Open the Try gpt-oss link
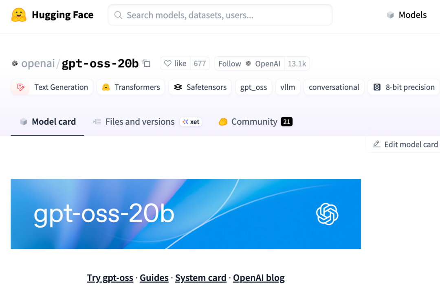Screen dimensions: 440x308 point(110,278)
